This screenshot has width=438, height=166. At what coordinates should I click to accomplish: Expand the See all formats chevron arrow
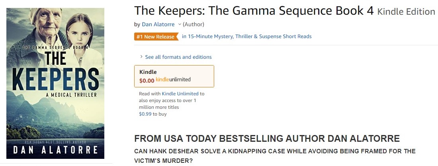tap(141, 57)
